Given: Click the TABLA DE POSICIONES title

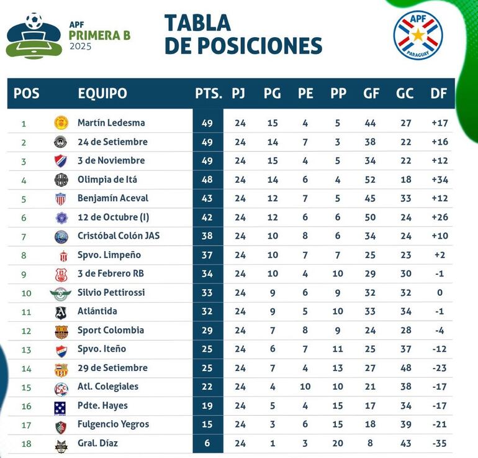Looking at the screenshot, I should click(243, 34).
